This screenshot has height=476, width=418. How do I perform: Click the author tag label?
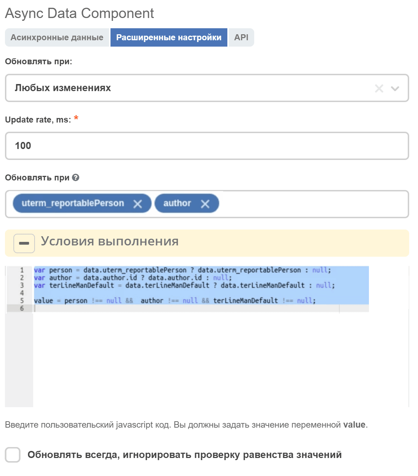[x=177, y=203]
